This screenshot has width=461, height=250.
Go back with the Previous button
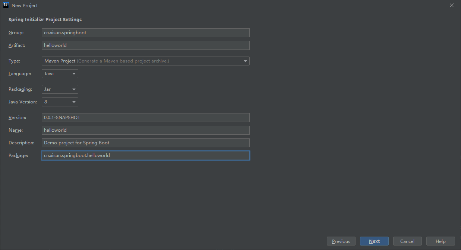pyautogui.click(x=341, y=241)
